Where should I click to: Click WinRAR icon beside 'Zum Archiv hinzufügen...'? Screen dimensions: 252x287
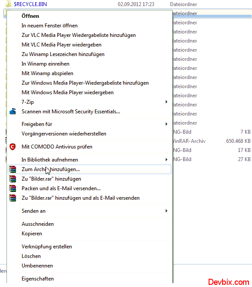pyautogui.click(x=13, y=169)
